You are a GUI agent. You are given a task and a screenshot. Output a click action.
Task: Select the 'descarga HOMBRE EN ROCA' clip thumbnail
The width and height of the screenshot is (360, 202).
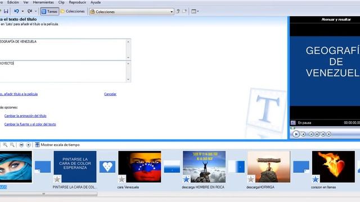204,167
